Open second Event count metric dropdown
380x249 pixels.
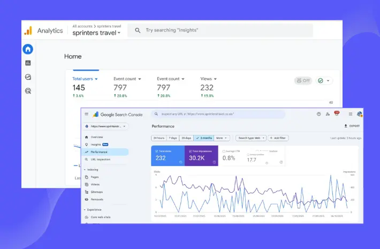(x=183, y=79)
